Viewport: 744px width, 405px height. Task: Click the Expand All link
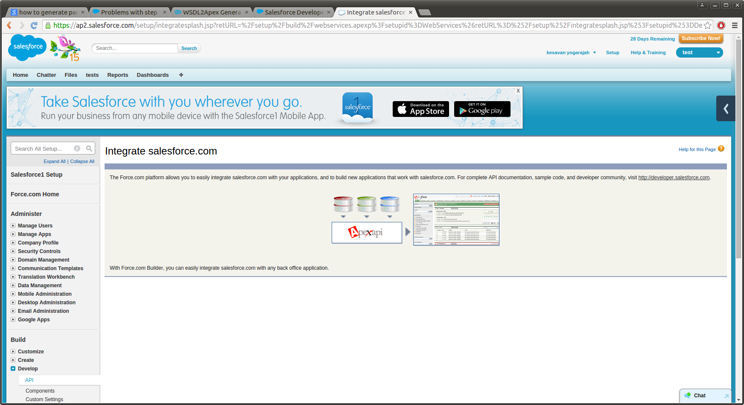pyautogui.click(x=55, y=161)
